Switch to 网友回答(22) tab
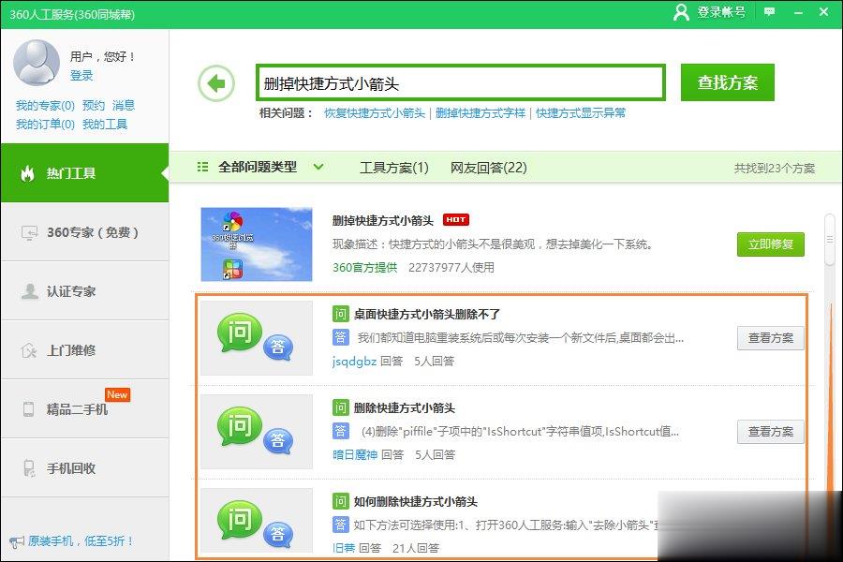843x562 pixels. click(489, 168)
